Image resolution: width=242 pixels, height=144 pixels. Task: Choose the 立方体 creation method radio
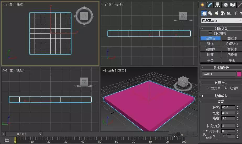tap(208, 88)
